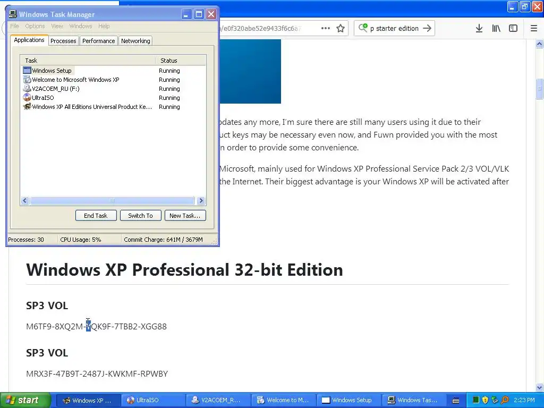Select Windows XP All Editions Universal row

click(113, 106)
